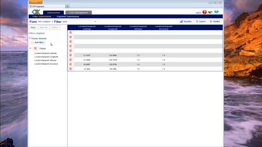Click the Visualize button
Viewport: 262px width, 147px height.
coord(186,22)
